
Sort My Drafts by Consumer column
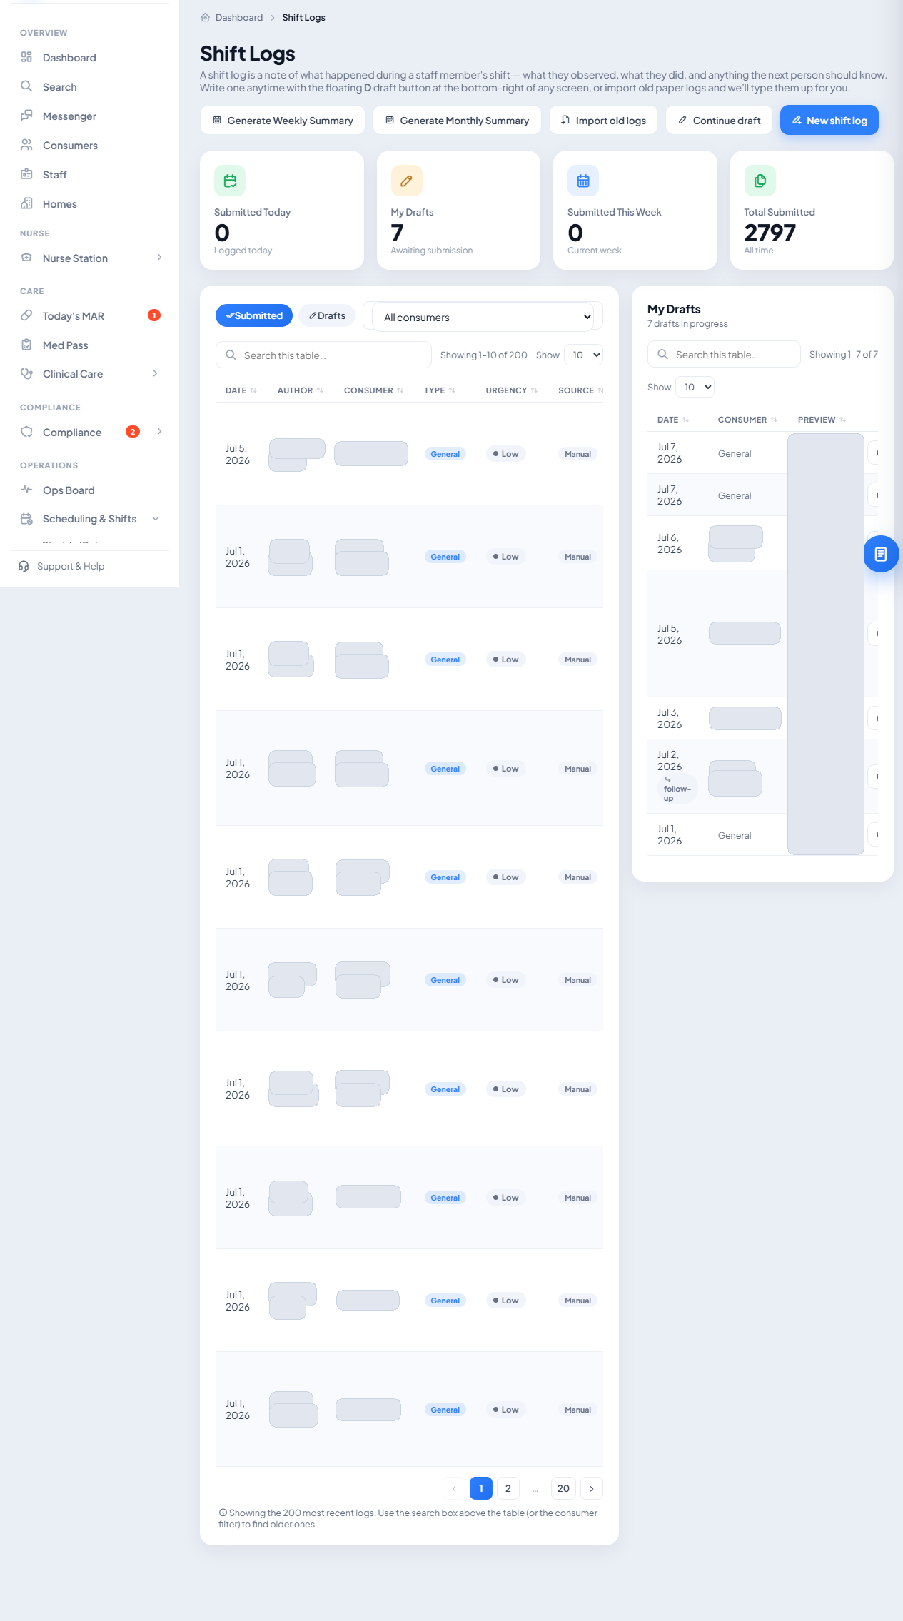[x=747, y=420]
